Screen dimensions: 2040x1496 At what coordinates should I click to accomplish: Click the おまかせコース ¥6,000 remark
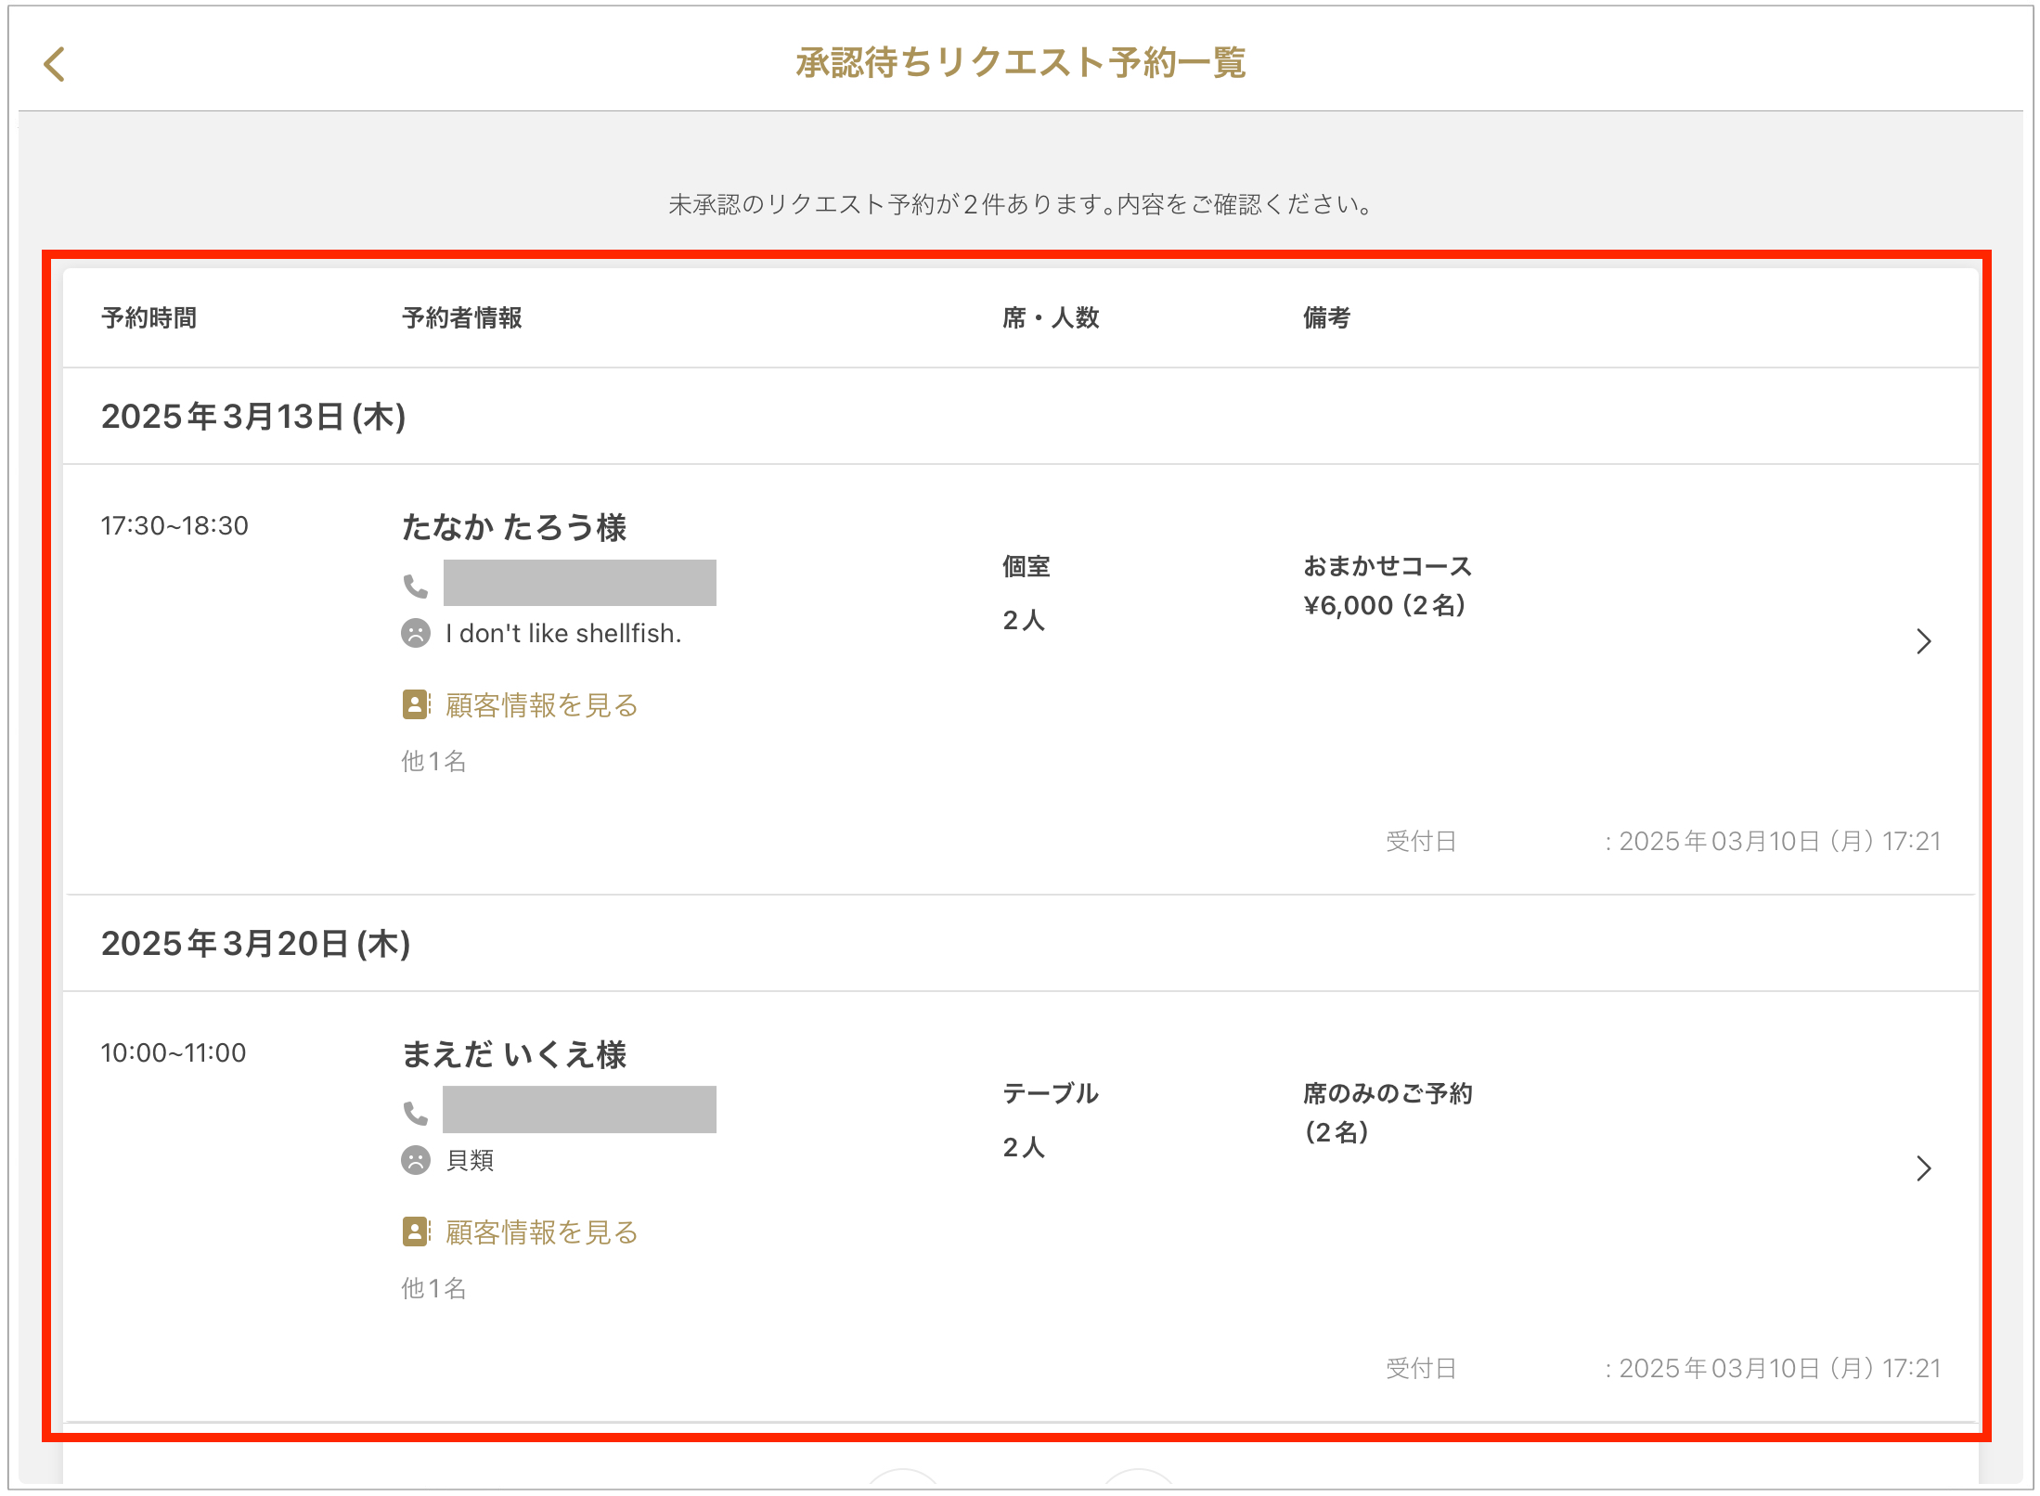click(x=1387, y=586)
